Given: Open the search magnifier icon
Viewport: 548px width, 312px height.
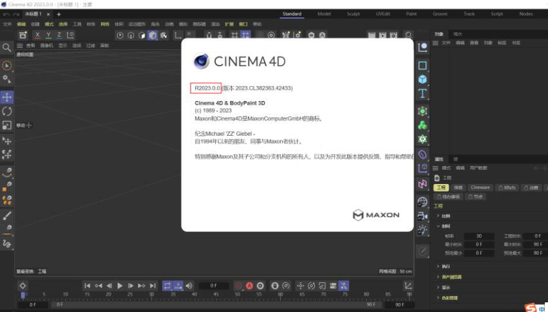Looking at the screenshot, I should coord(6,48).
